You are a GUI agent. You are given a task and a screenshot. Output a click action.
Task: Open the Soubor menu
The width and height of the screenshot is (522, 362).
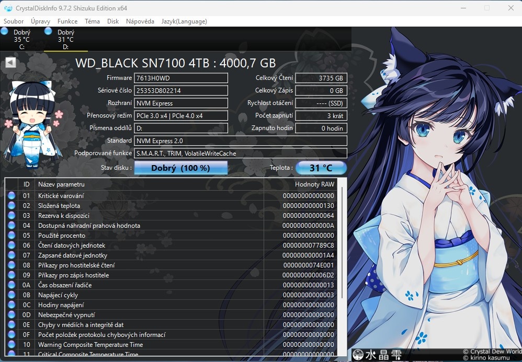tap(13, 21)
